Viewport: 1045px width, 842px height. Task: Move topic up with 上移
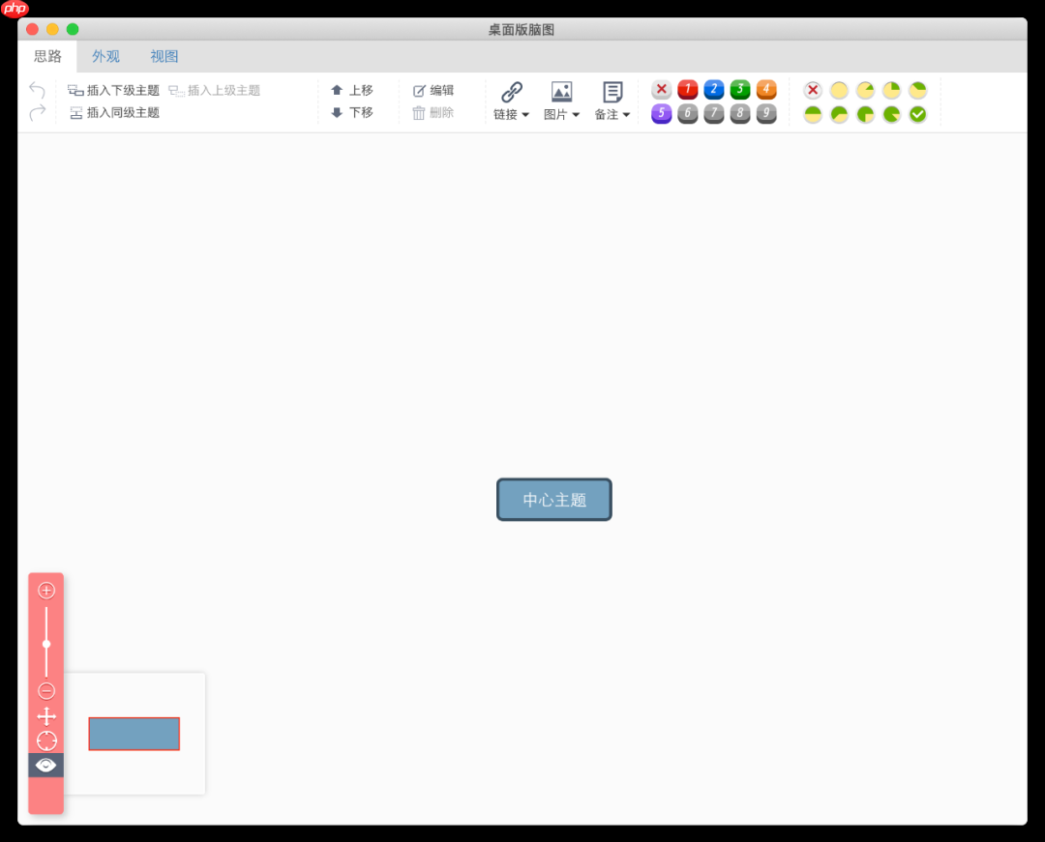352,91
